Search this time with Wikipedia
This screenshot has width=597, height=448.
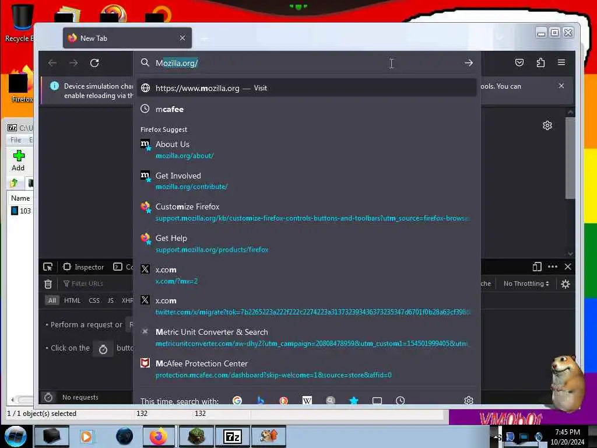307,400
